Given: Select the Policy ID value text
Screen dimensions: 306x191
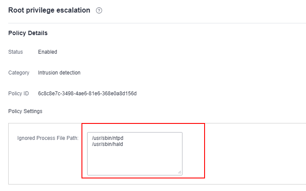Looking at the screenshot, I should point(87,94).
